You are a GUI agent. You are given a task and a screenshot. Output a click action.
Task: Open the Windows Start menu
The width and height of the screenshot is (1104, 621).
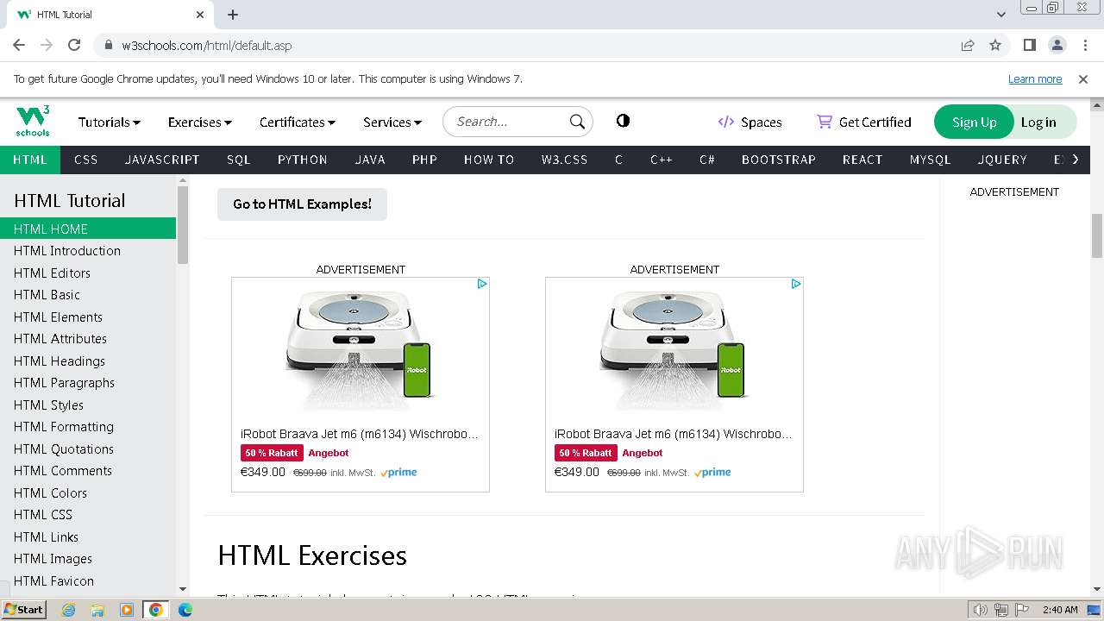[x=23, y=610]
